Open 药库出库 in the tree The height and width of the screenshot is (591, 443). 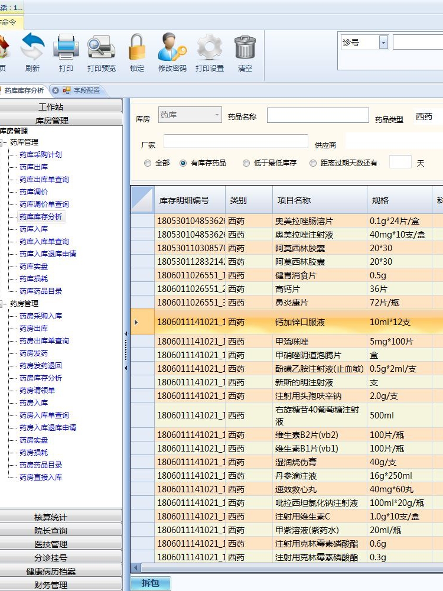(x=34, y=167)
